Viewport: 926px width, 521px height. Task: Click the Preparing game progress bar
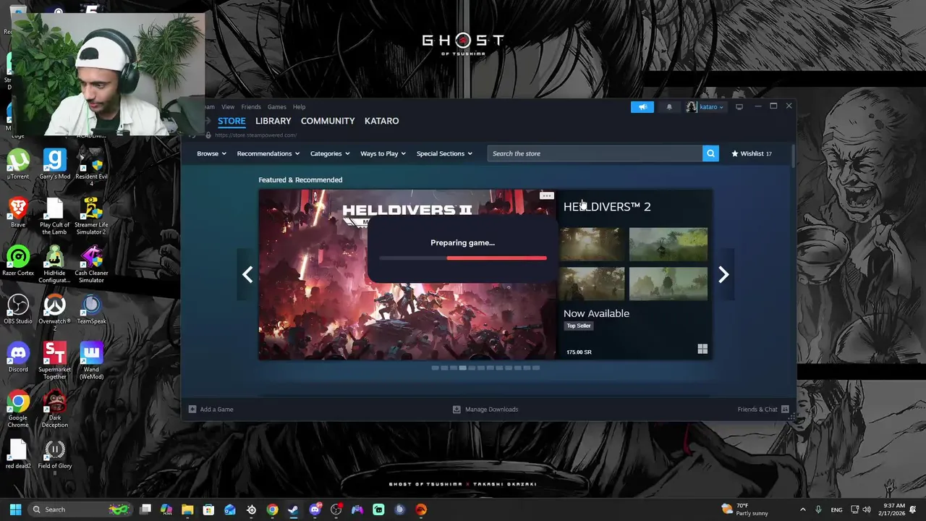462,258
